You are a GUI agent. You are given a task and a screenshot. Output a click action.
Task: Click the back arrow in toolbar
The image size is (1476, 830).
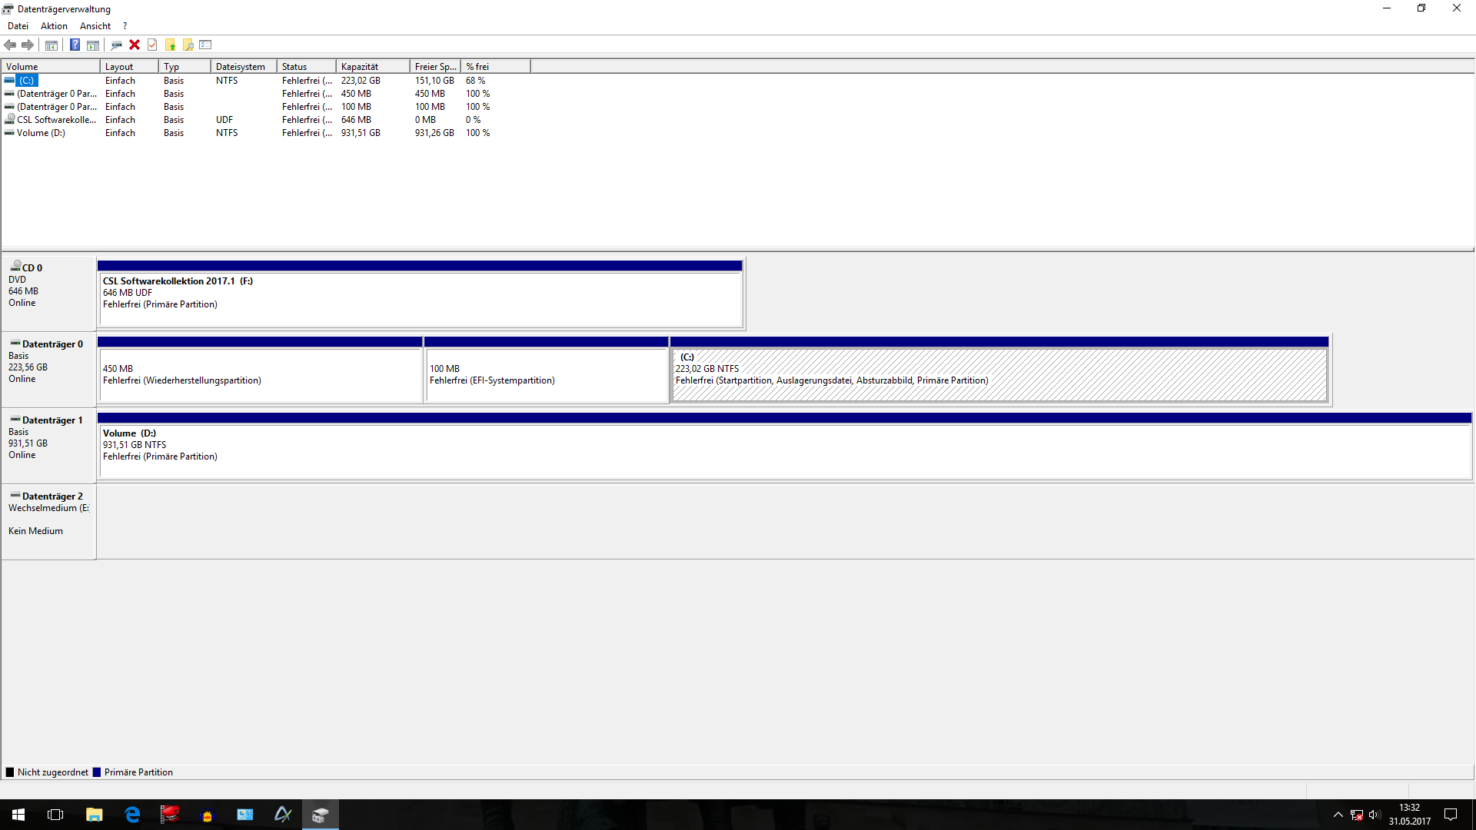point(10,45)
